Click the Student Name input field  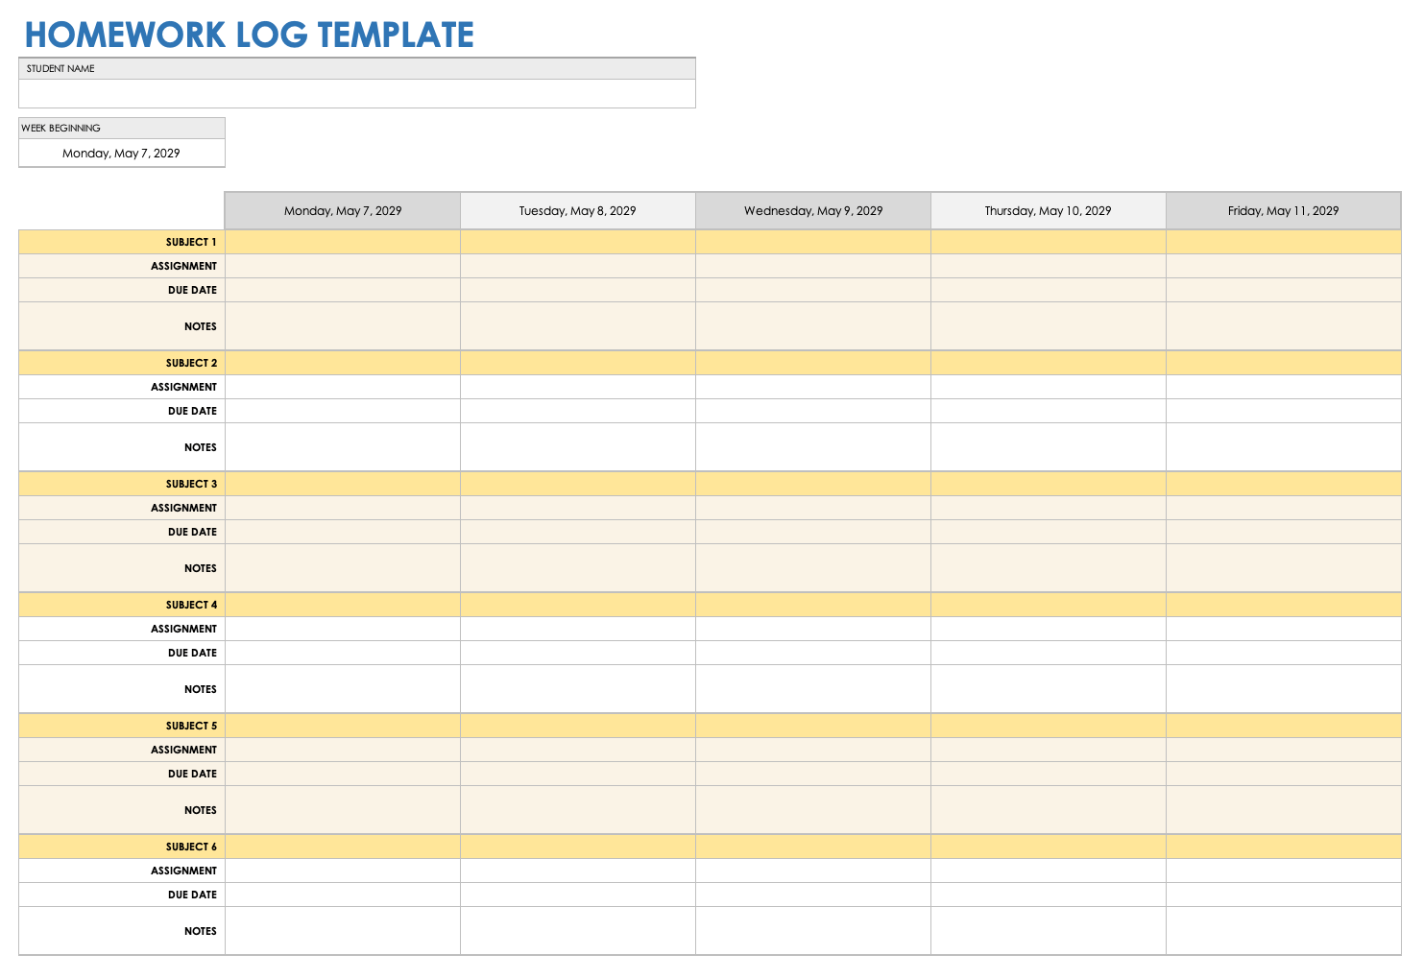pyautogui.click(x=356, y=93)
